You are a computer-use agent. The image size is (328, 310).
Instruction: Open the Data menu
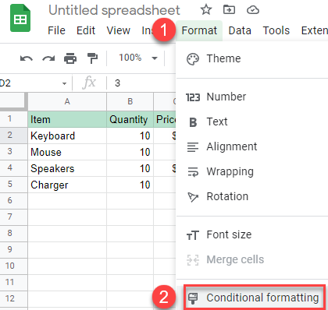[x=240, y=30]
